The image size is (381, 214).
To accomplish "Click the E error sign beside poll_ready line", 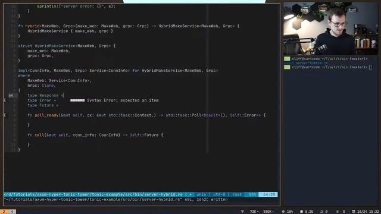I will 5,115.
